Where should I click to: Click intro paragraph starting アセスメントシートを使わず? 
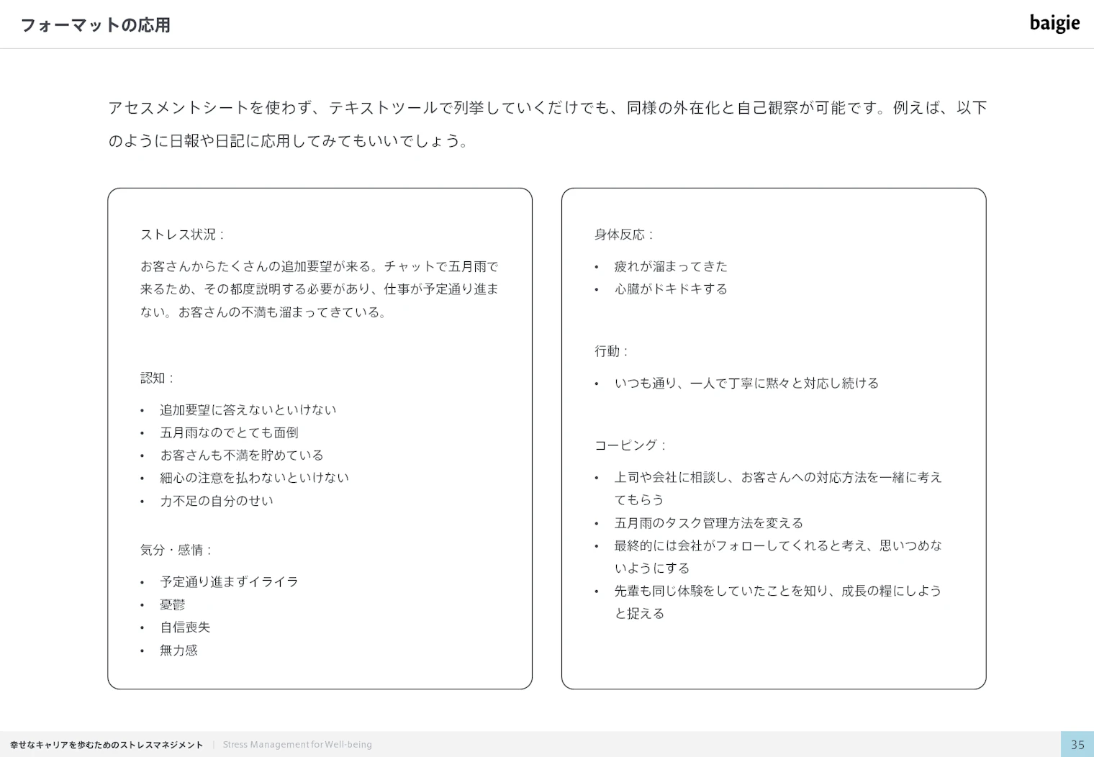click(547, 124)
